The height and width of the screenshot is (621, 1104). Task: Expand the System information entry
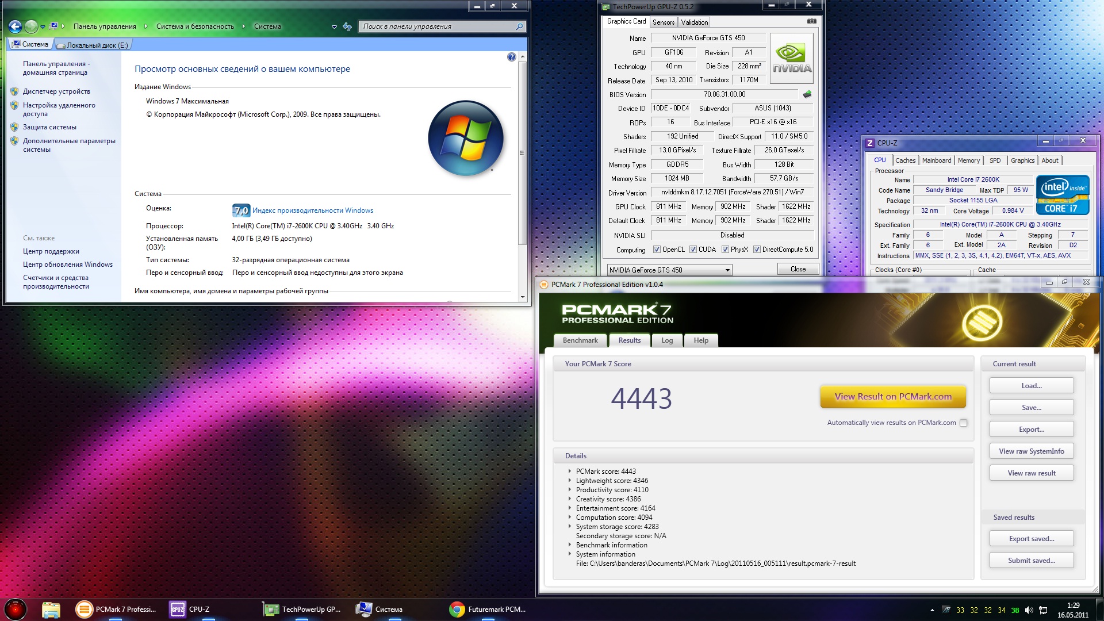click(570, 554)
